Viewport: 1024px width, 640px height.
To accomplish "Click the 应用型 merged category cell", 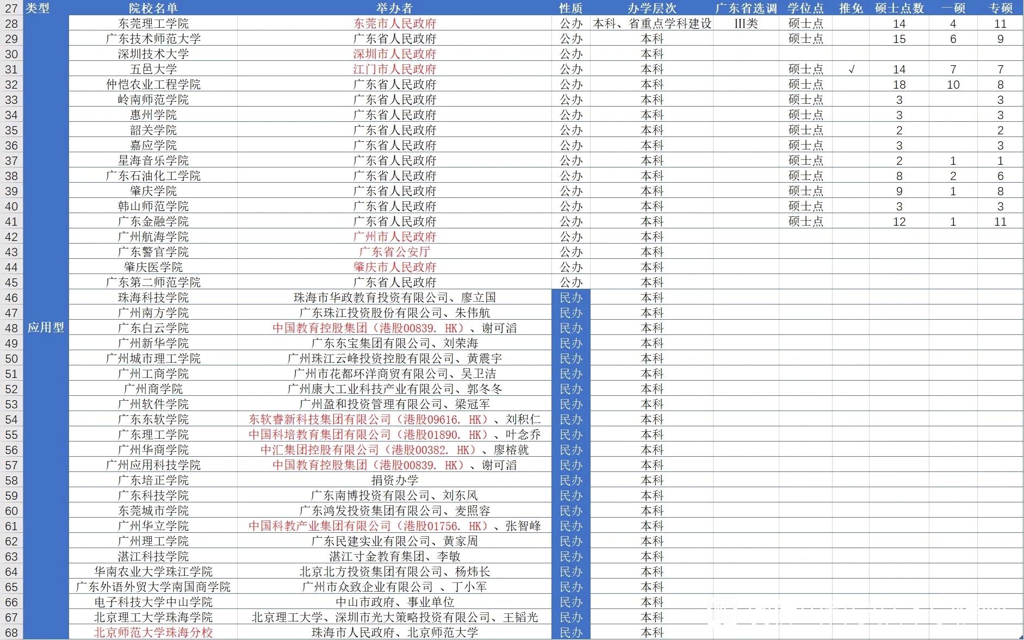I will click(46, 327).
